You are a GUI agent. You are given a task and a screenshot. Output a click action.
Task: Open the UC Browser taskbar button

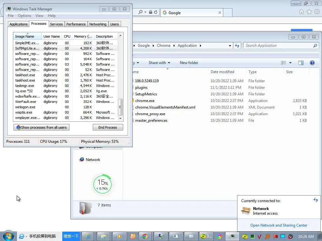132,236
